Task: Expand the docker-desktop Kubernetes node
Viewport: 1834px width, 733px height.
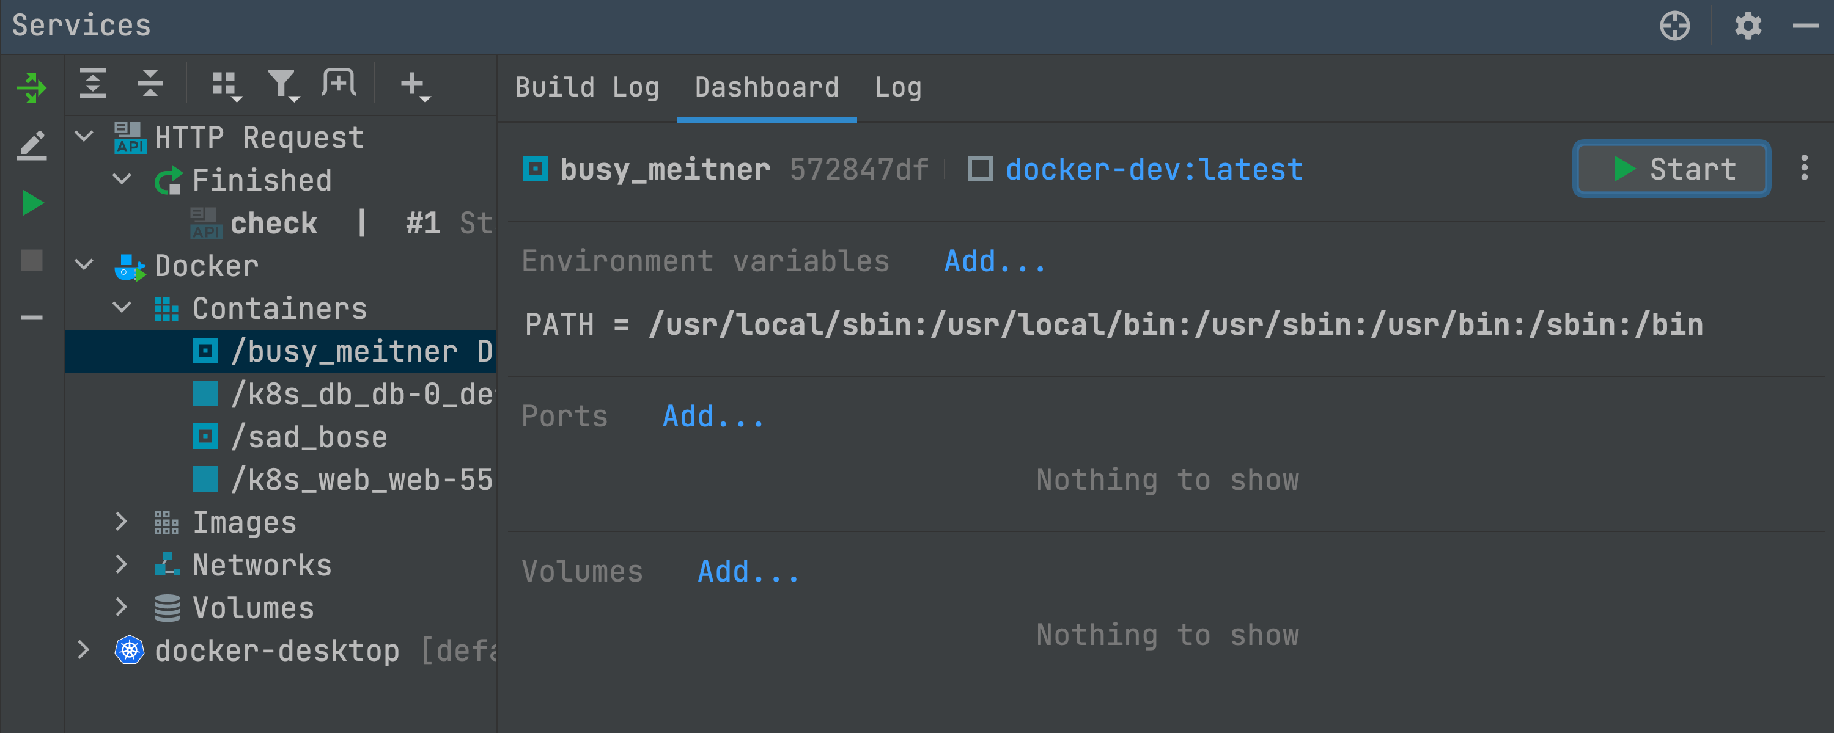Action: tap(84, 651)
